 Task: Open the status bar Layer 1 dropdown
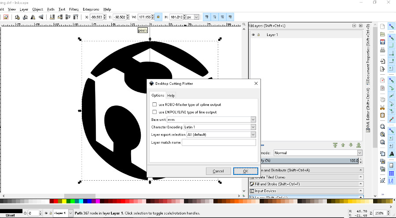coord(70,213)
